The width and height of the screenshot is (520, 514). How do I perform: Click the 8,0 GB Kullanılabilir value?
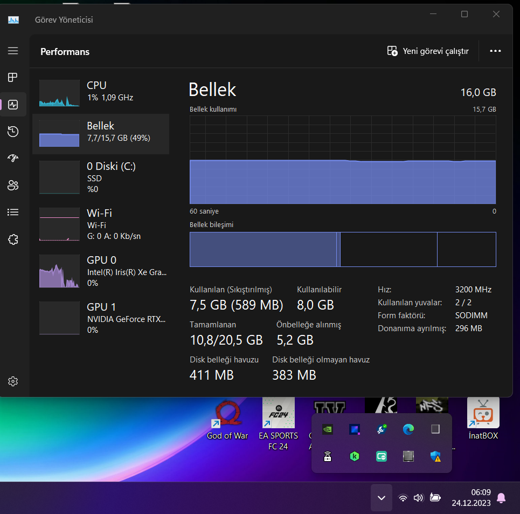click(x=315, y=305)
